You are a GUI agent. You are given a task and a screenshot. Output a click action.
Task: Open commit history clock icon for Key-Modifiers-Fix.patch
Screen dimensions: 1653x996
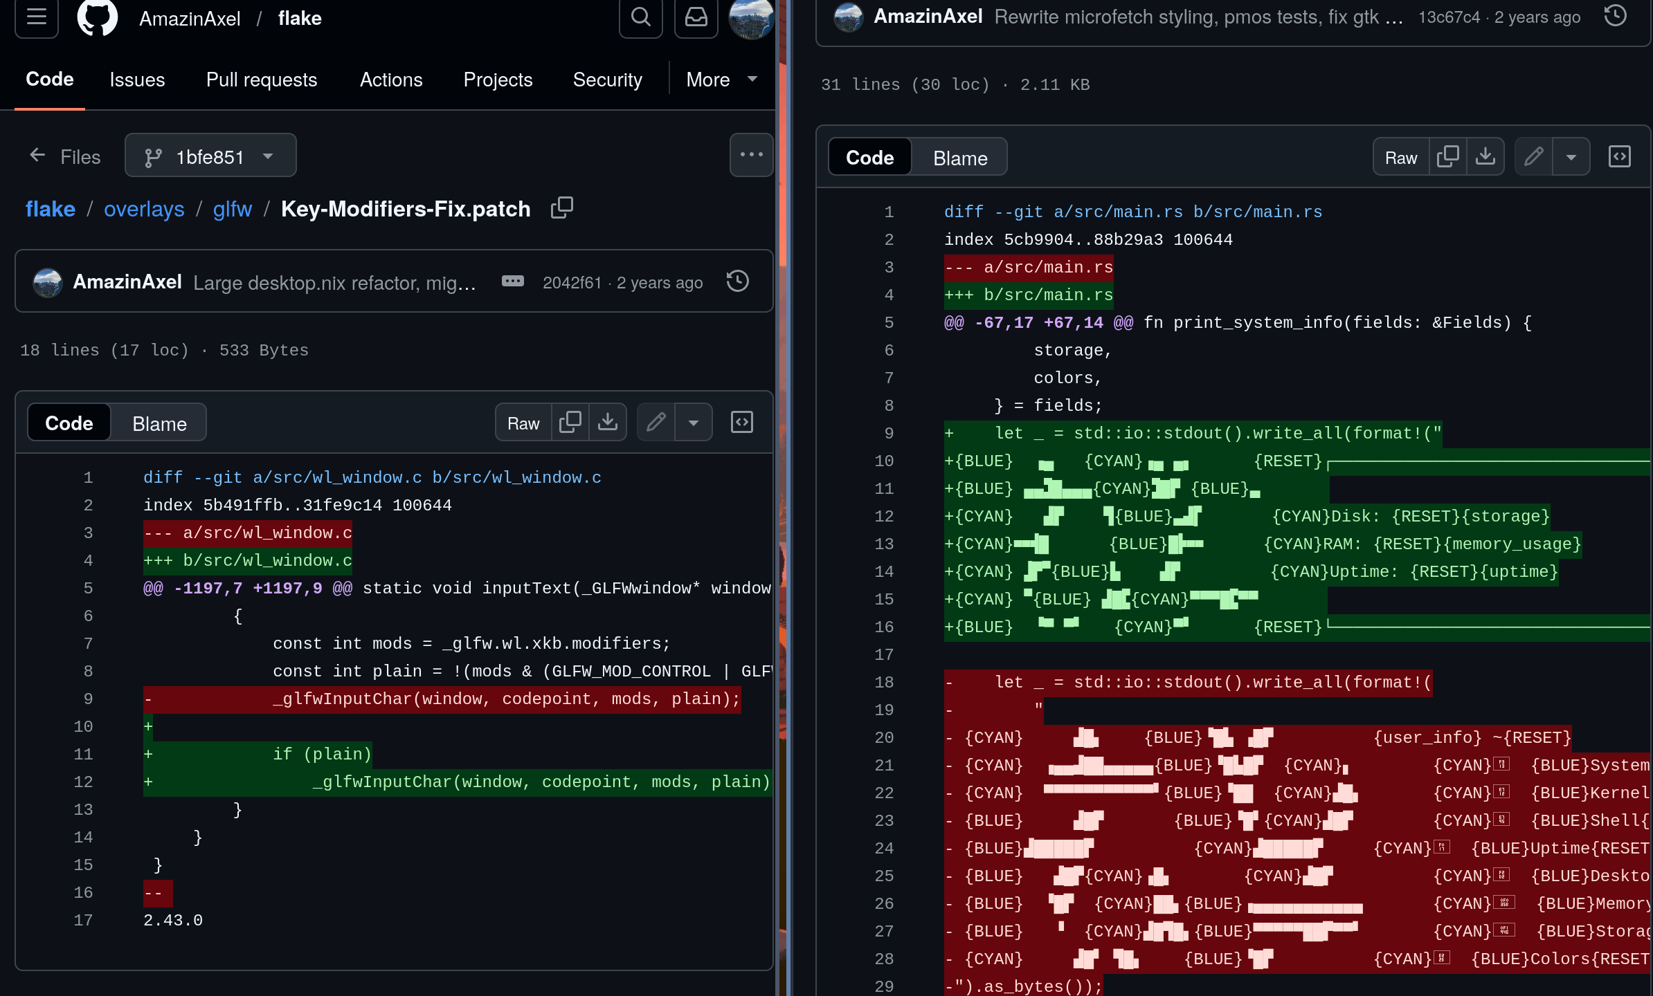[x=737, y=282]
